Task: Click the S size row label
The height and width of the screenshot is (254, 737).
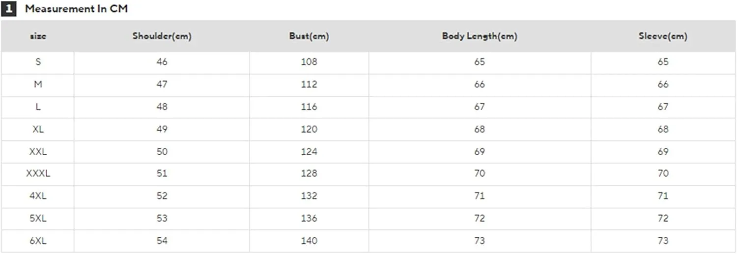Action: click(38, 62)
